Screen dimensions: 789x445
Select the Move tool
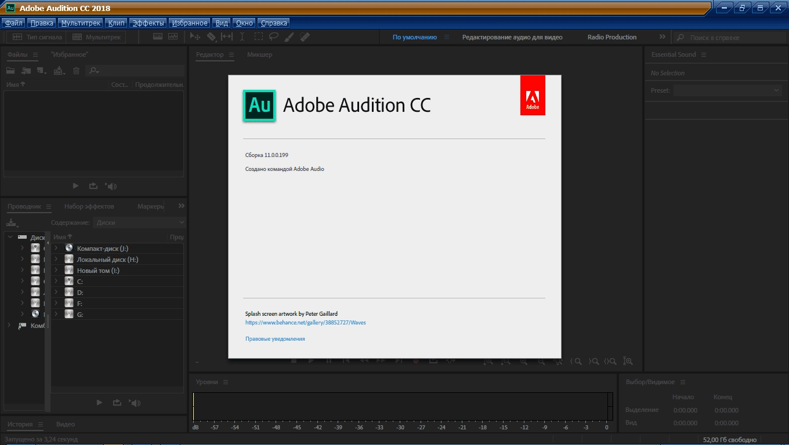pyautogui.click(x=196, y=37)
